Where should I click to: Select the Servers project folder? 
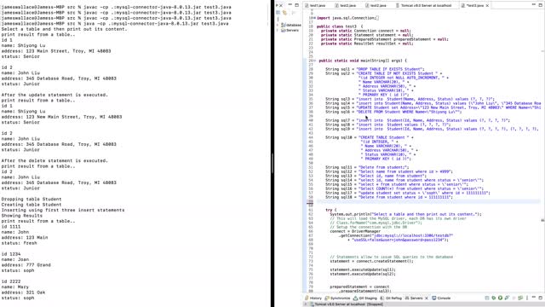(x=290, y=31)
